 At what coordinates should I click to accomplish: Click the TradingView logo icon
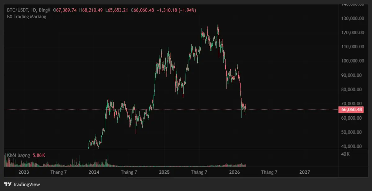[7, 184]
